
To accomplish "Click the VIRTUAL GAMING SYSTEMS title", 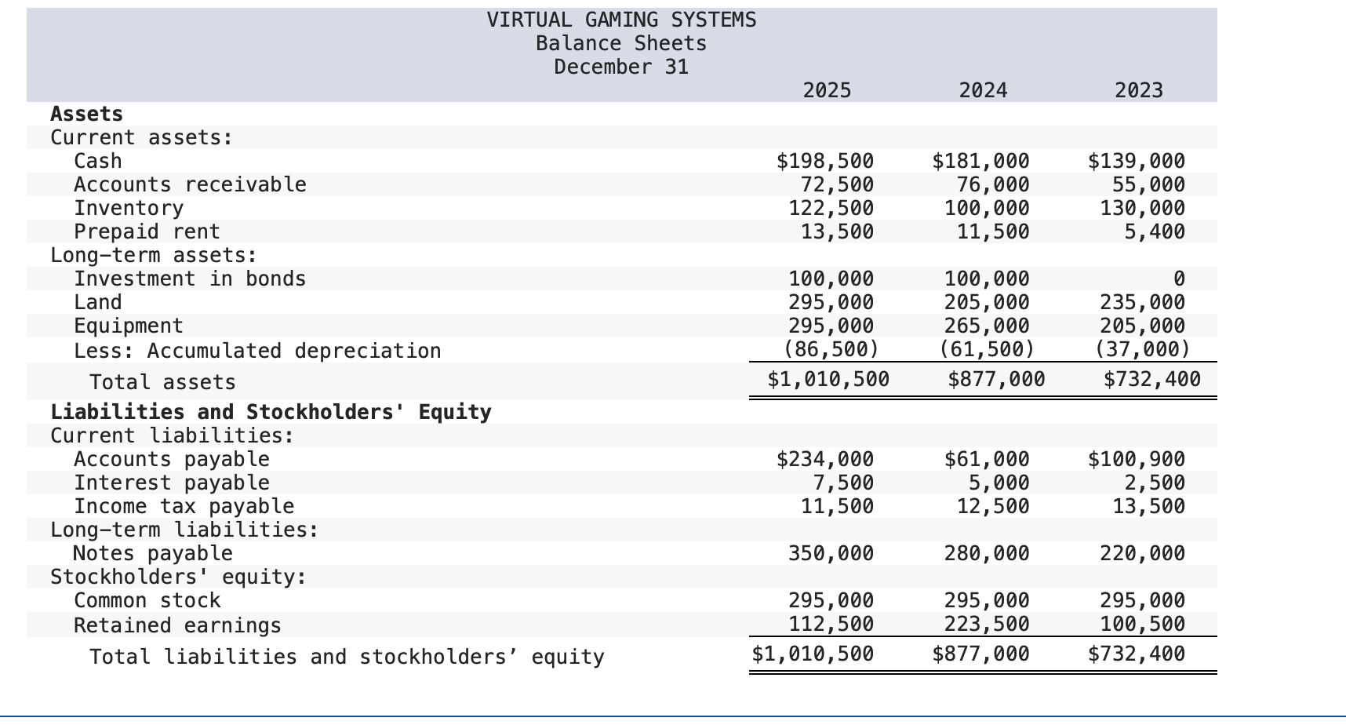I will click(x=621, y=20).
